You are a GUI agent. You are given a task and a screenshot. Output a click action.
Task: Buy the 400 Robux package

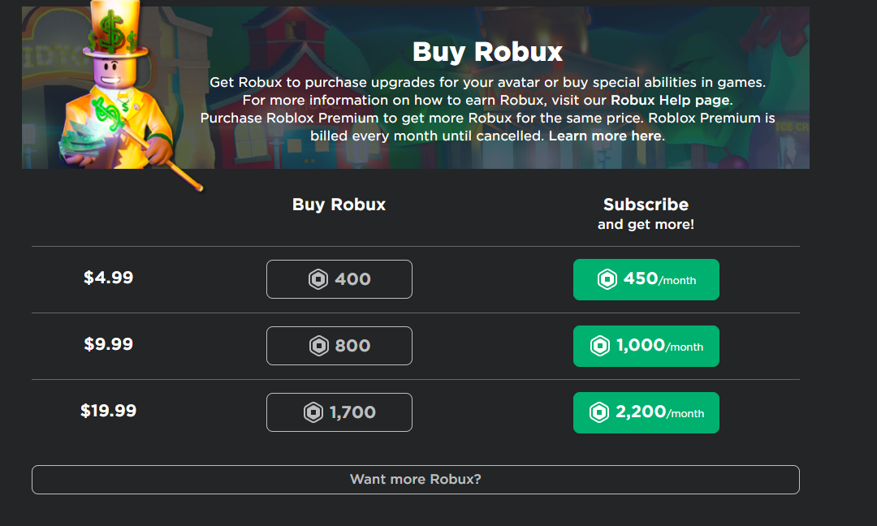pos(339,279)
